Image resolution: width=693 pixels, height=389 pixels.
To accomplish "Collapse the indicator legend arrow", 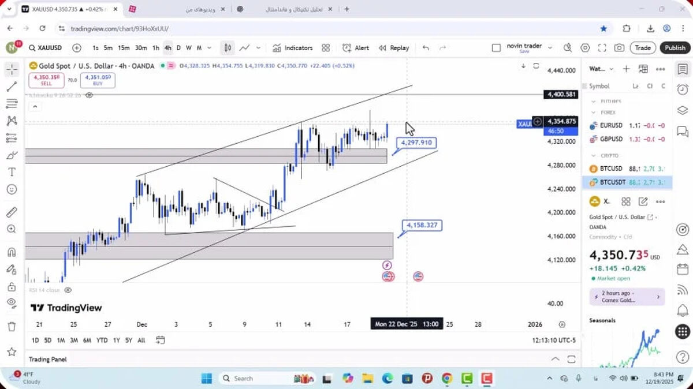I will 35,106.
